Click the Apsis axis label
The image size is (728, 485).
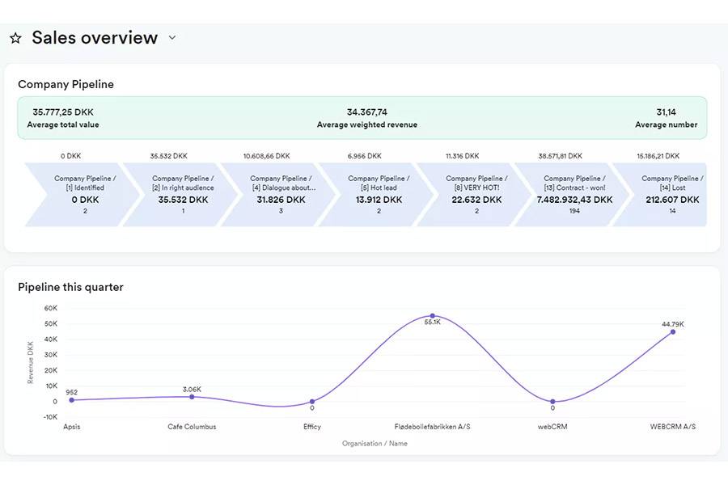pyautogui.click(x=71, y=427)
